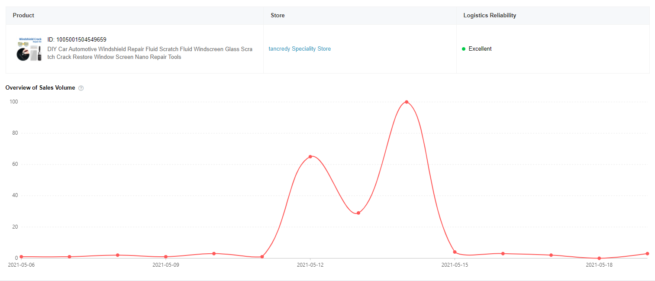Click the Product column header
The width and height of the screenshot is (655, 281).
click(23, 15)
